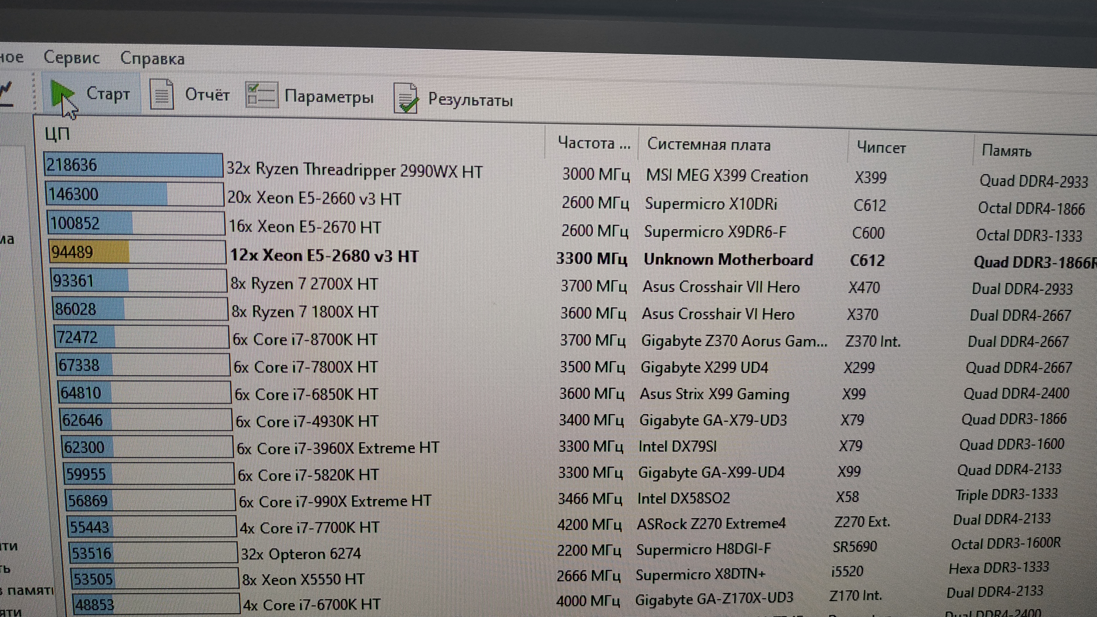Click the Results checkmark document icon
1097x617 pixels.
(x=406, y=99)
